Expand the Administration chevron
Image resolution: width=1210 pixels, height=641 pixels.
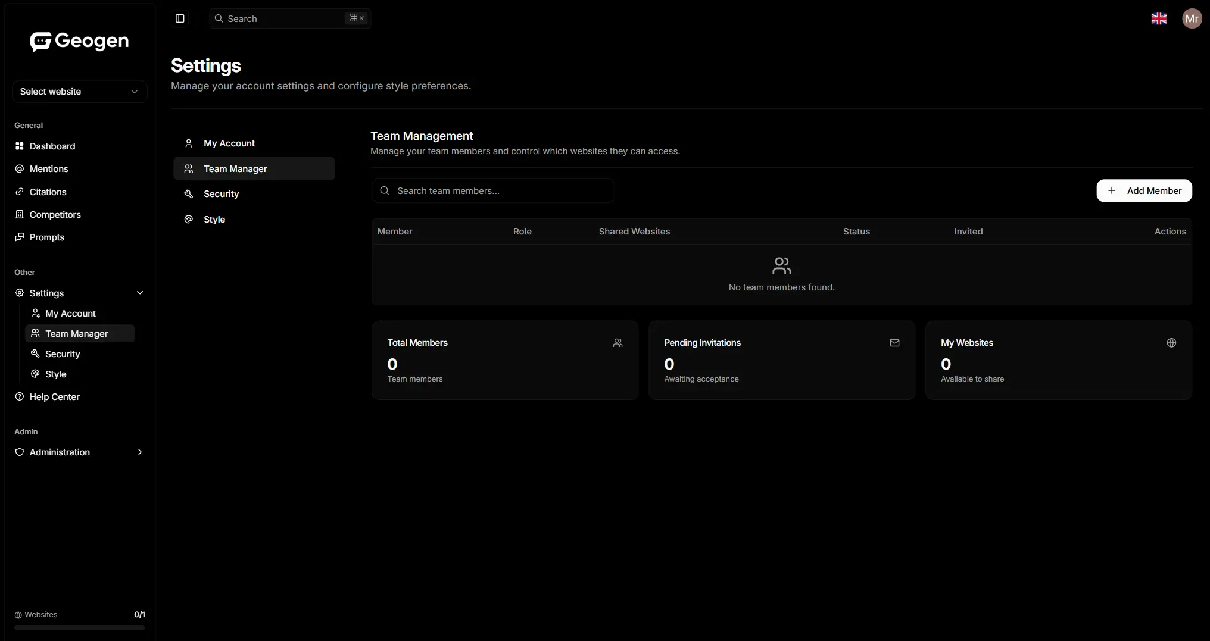[140, 452]
